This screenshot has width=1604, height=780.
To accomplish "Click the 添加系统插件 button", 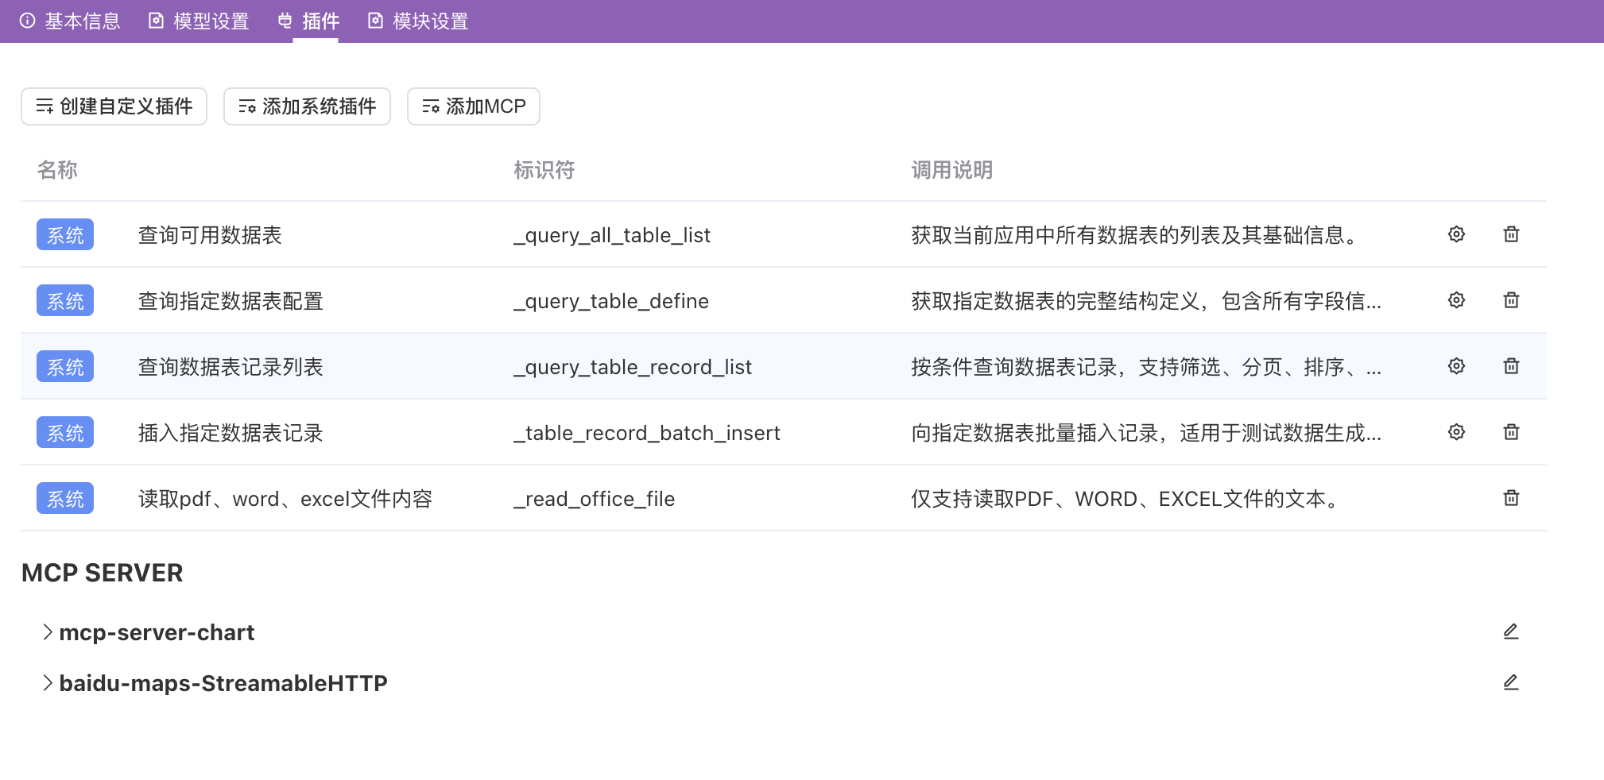I will coord(307,106).
